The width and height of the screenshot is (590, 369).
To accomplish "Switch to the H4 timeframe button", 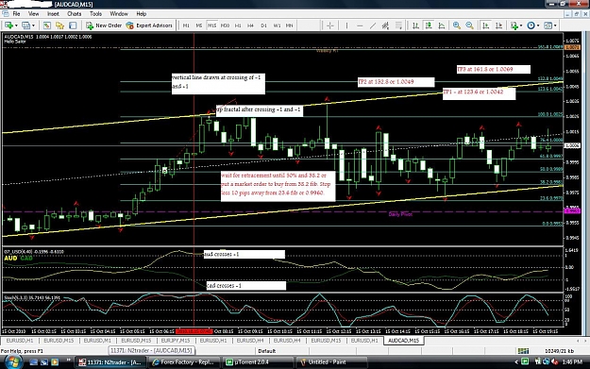I will tap(250, 25).
